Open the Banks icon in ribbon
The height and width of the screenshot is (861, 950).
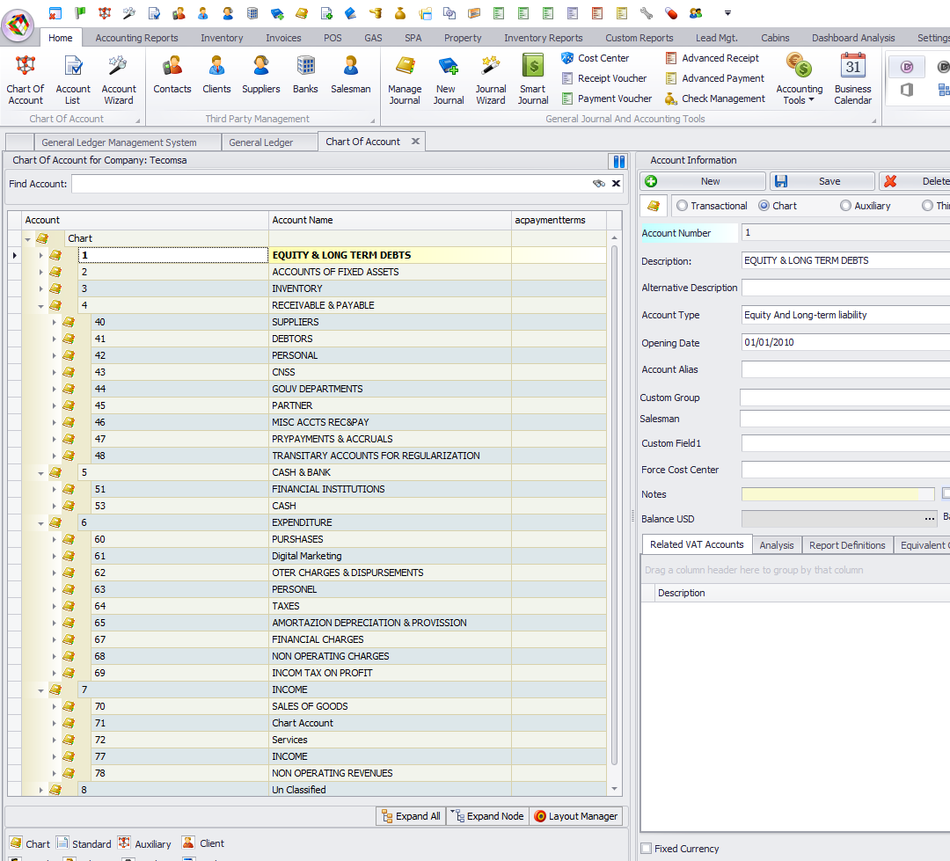coord(305,76)
